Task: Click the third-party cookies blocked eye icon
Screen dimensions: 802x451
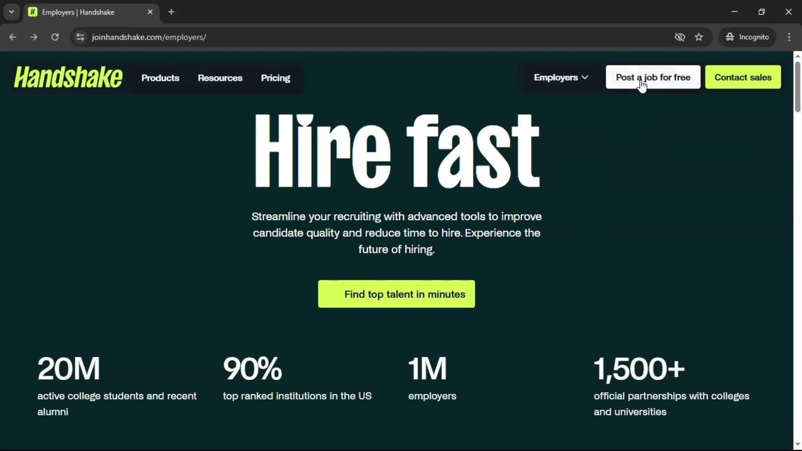Action: coord(680,37)
